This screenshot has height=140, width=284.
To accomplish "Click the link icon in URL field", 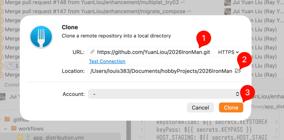I will 92,52.
